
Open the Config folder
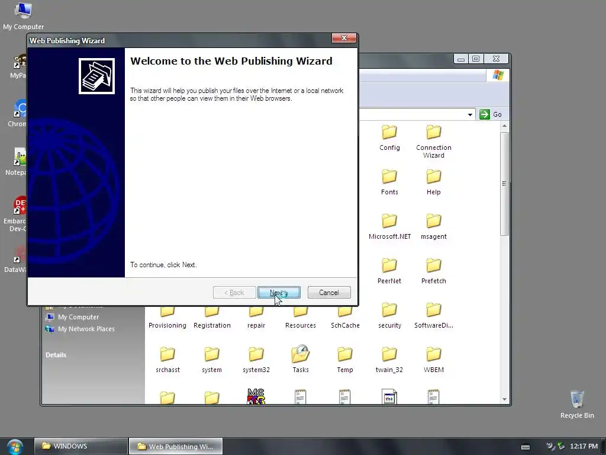389,137
